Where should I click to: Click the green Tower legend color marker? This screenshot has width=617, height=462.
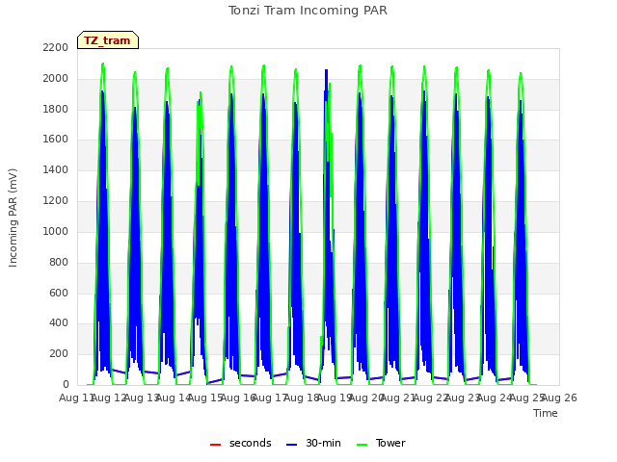click(362, 445)
